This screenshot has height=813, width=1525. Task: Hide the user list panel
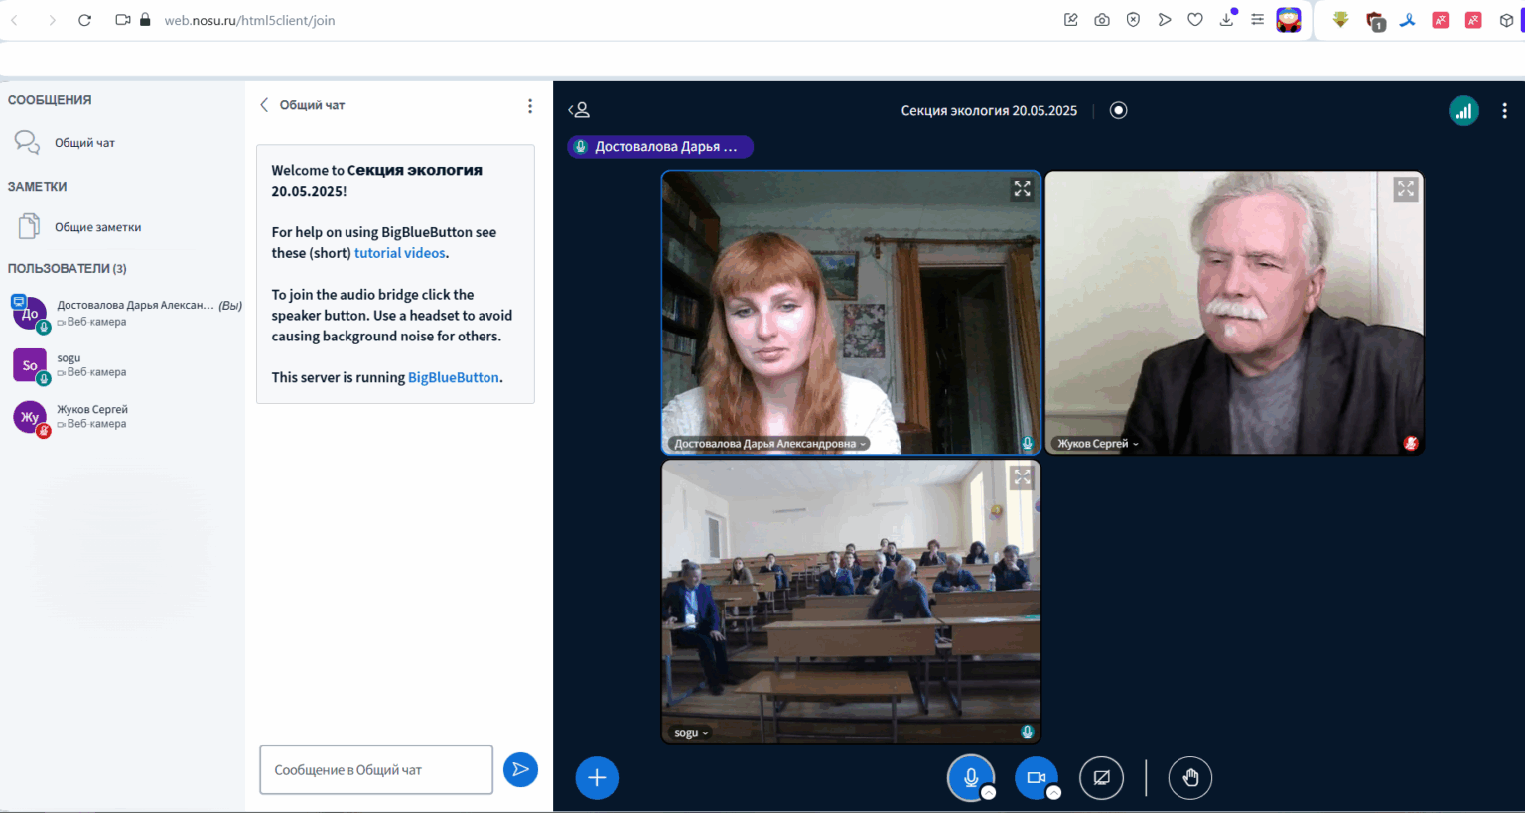click(579, 110)
